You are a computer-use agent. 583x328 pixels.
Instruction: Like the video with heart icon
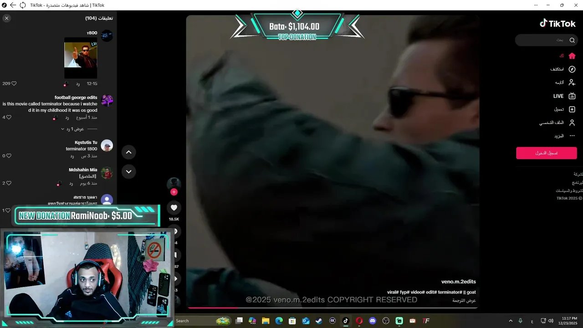[174, 208]
